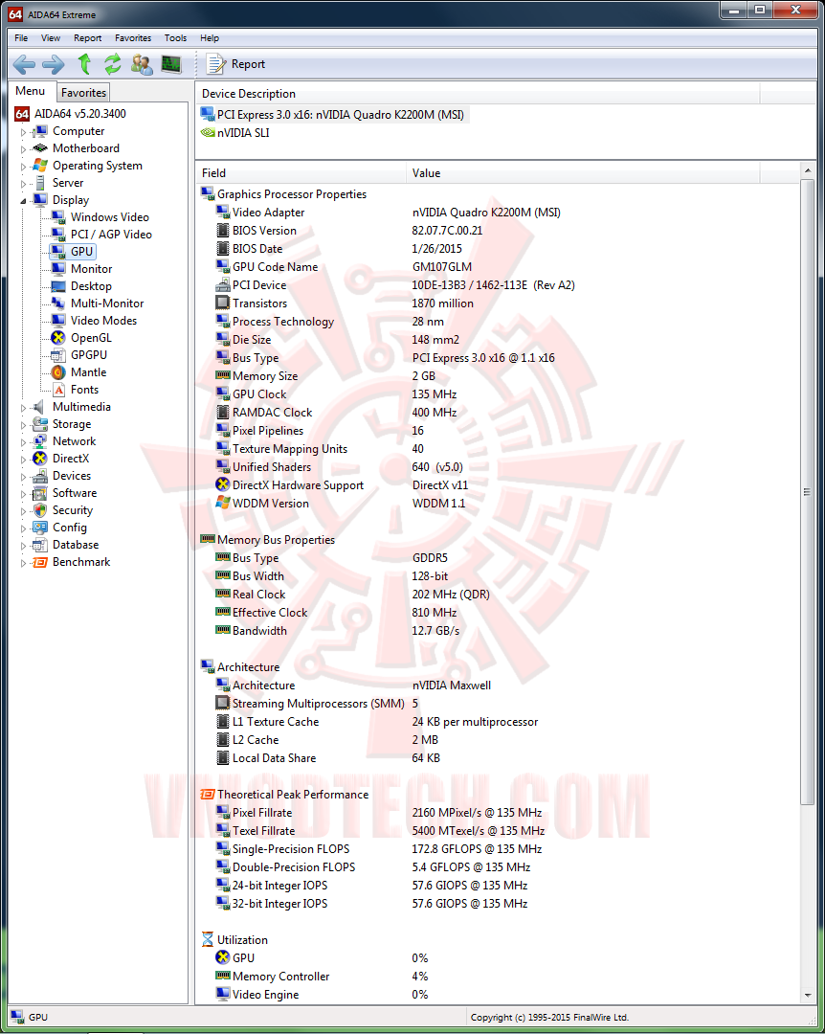
Task: Click the Fonts icon in tree
Action: point(58,389)
